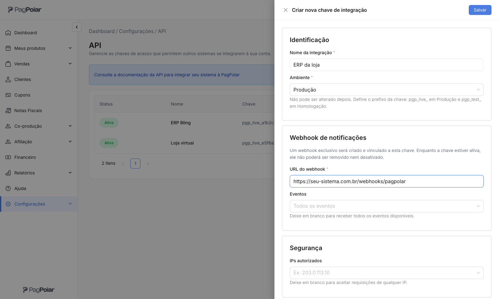This screenshot has width=499, height=299.
Task: Click the Ativa badge for Loja virtual
Action: 109,143
